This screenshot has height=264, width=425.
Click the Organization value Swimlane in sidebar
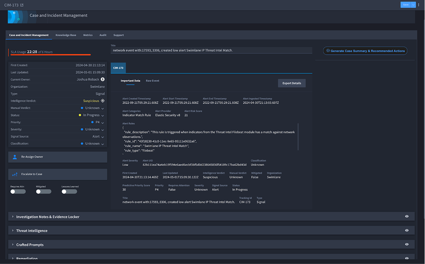coord(97,87)
